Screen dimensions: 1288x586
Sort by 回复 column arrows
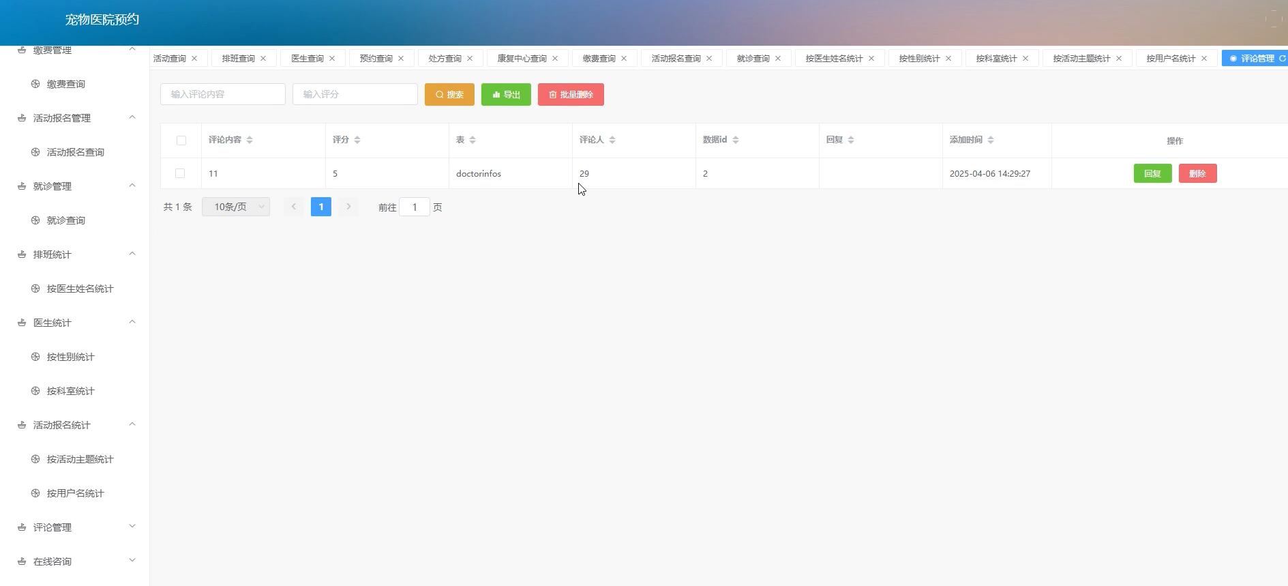(851, 140)
